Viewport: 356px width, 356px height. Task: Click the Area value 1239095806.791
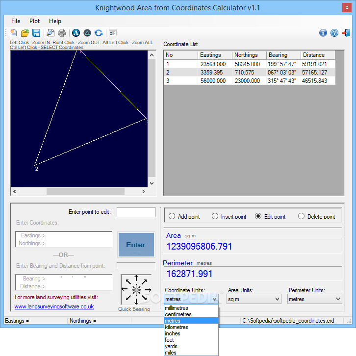[199, 246]
